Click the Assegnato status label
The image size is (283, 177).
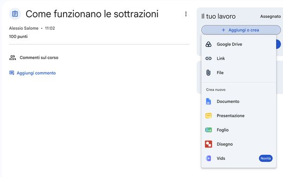(270, 16)
